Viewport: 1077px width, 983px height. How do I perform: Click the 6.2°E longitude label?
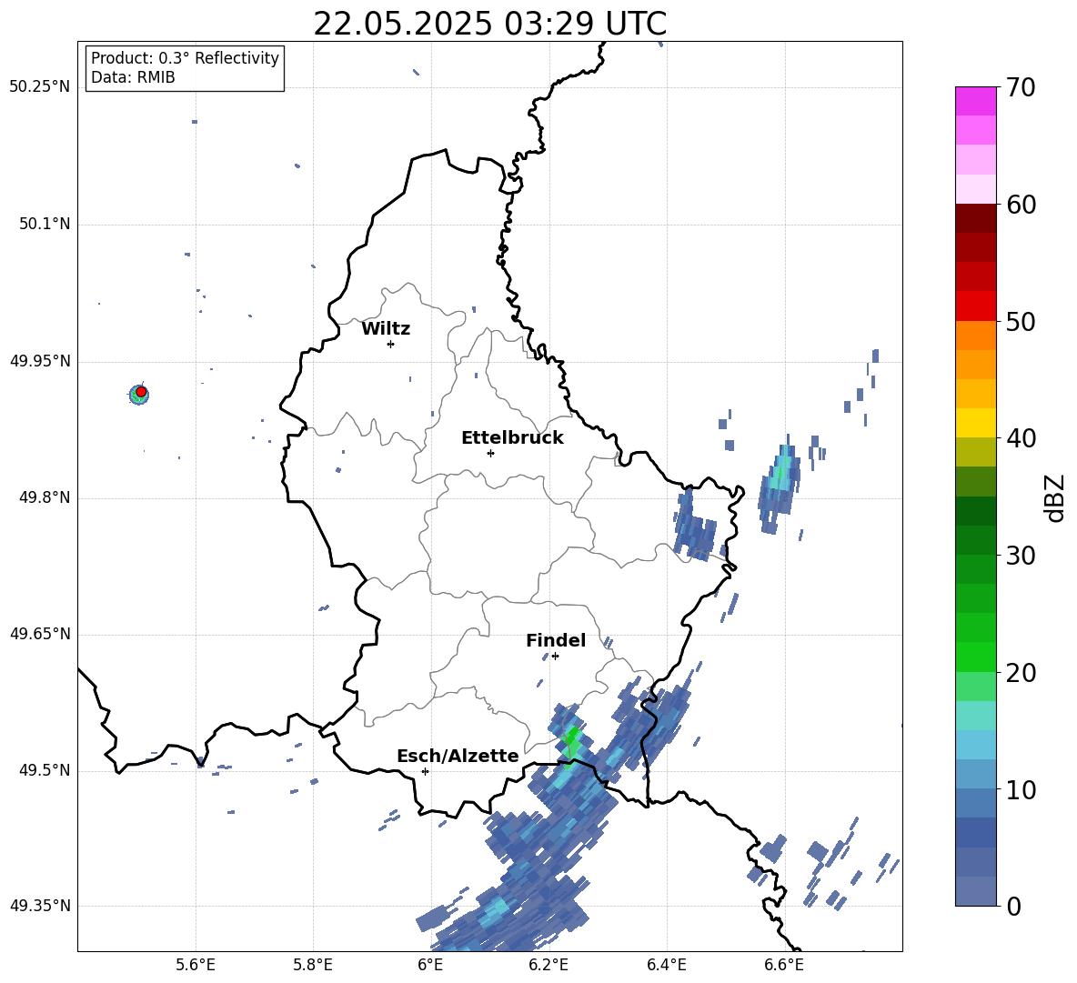[549, 966]
